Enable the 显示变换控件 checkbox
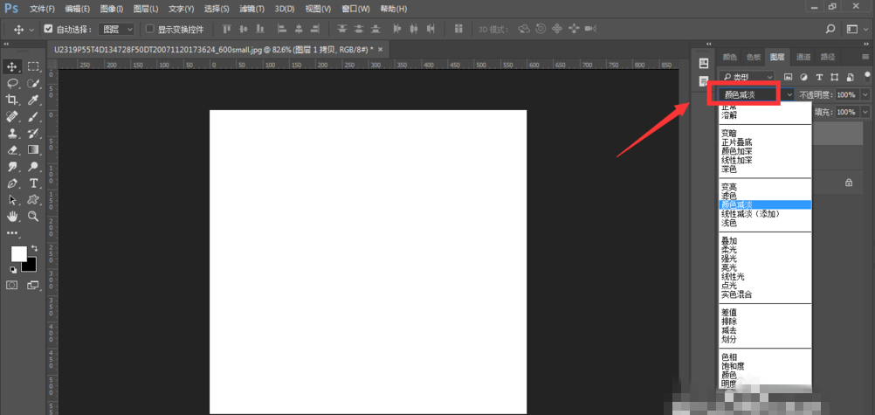Viewport: 875px width, 415px height. tap(149, 29)
